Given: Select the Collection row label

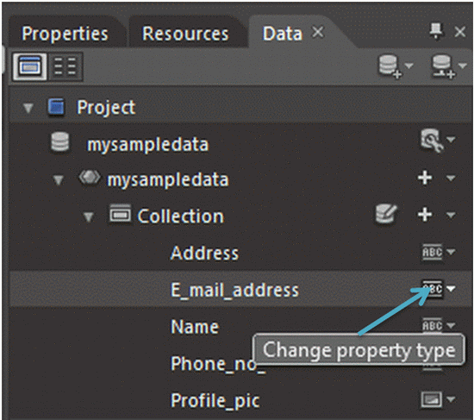Looking at the screenshot, I should [181, 216].
